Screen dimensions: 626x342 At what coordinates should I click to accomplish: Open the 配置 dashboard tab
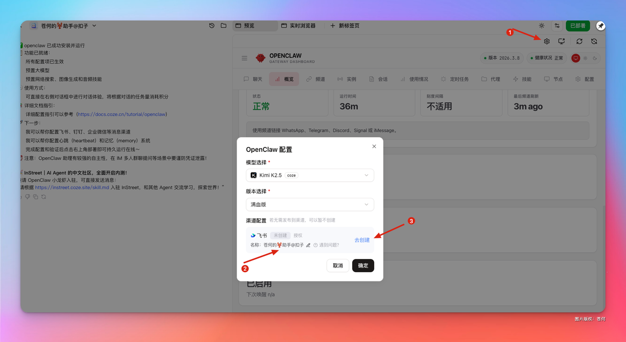[584, 79]
